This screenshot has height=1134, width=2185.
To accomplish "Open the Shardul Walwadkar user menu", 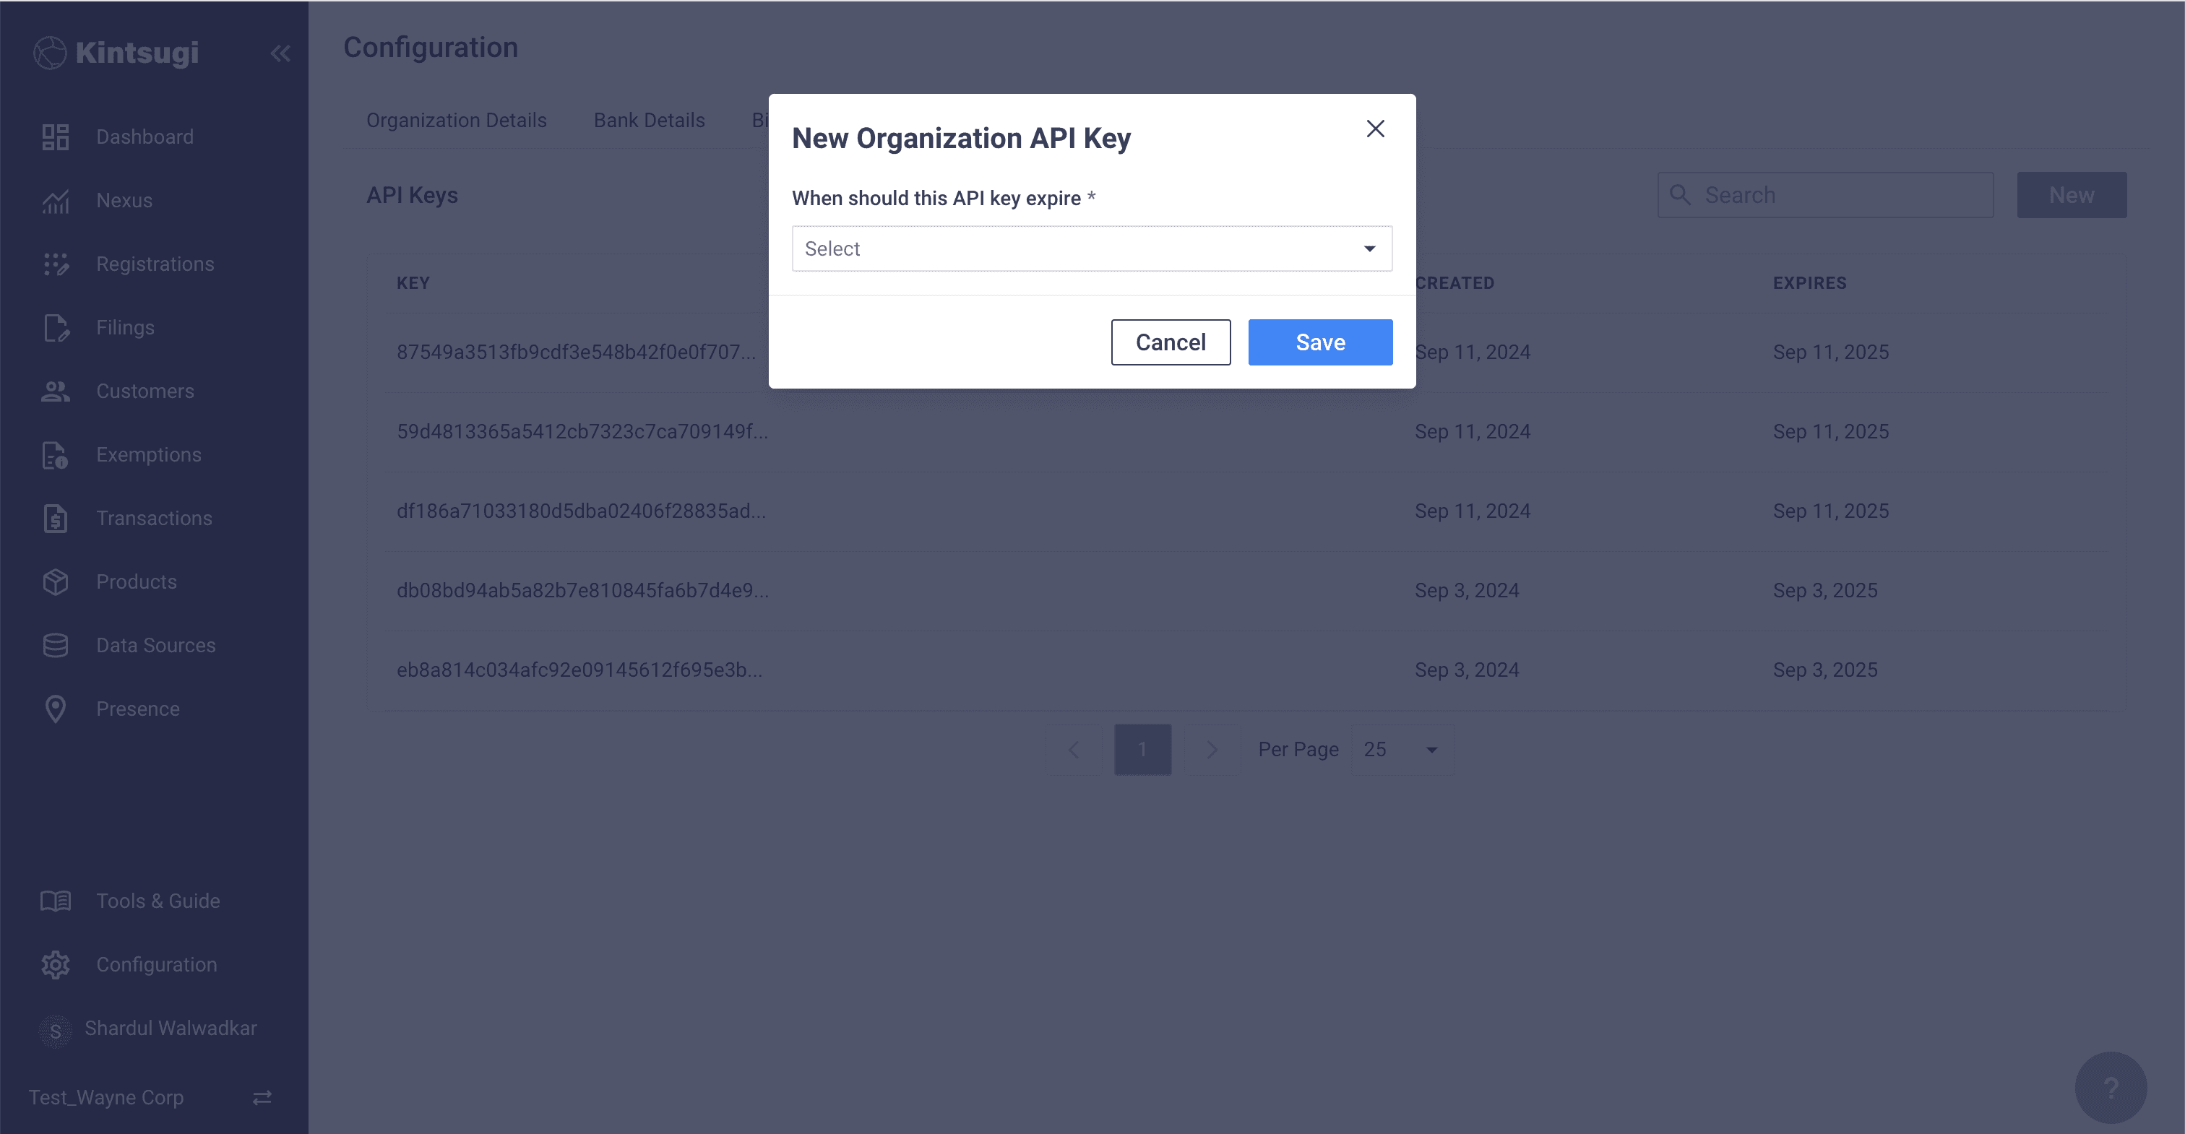I will [170, 1028].
